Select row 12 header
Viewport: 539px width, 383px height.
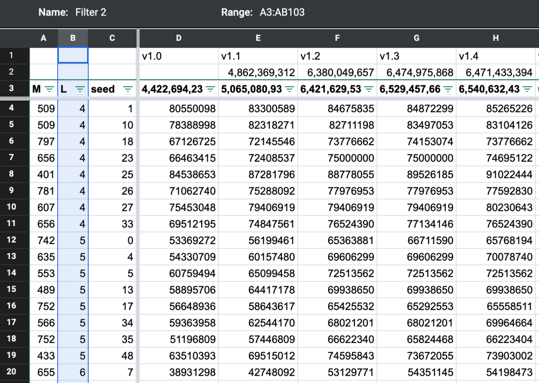15,240
